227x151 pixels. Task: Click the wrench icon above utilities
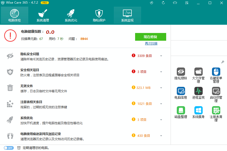coord(223,62)
